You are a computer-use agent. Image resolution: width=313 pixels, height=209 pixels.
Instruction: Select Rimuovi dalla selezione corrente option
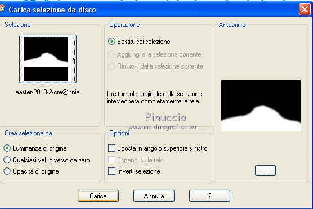(111, 66)
